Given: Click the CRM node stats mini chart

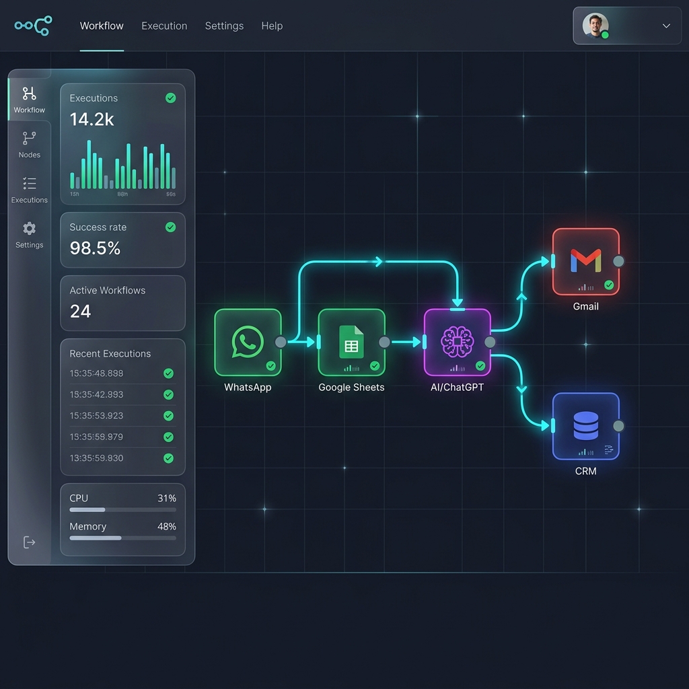Looking at the screenshot, I should 586,452.
